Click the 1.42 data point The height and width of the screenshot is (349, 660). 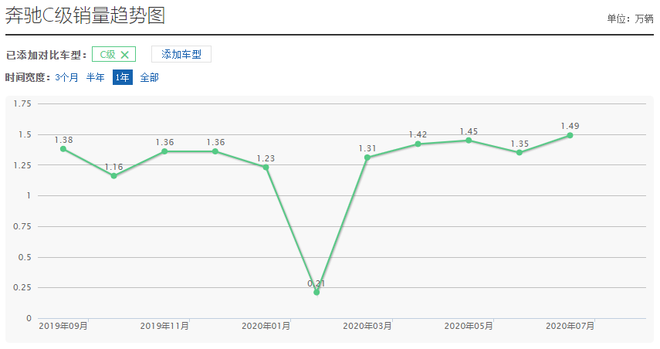click(418, 144)
